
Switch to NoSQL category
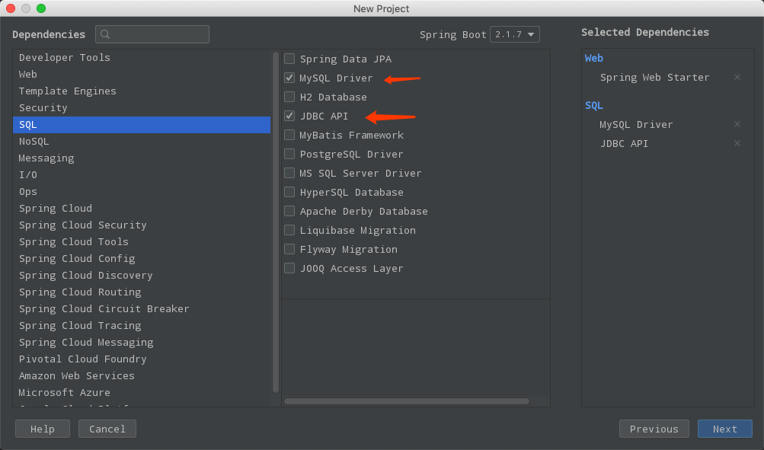pyautogui.click(x=142, y=141)
